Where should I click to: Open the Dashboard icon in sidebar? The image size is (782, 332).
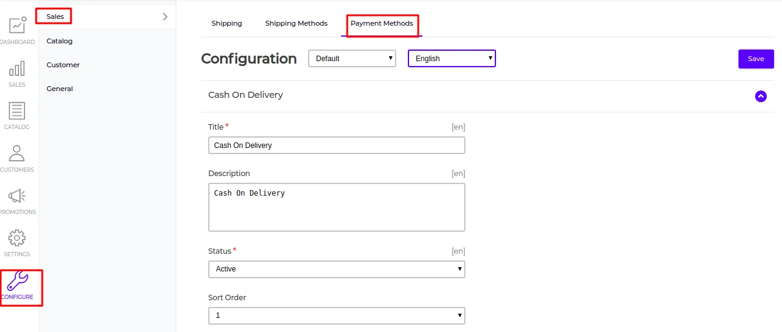point(17,26)
